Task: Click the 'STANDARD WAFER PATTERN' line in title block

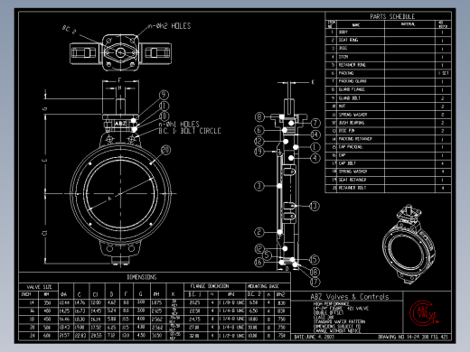Action: click(339, 321)
